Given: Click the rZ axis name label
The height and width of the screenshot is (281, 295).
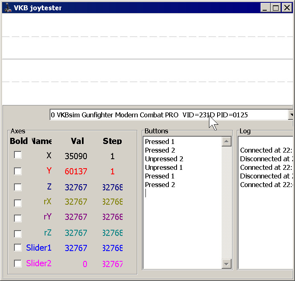Looking at the screenshot, I should coord(48,233).
